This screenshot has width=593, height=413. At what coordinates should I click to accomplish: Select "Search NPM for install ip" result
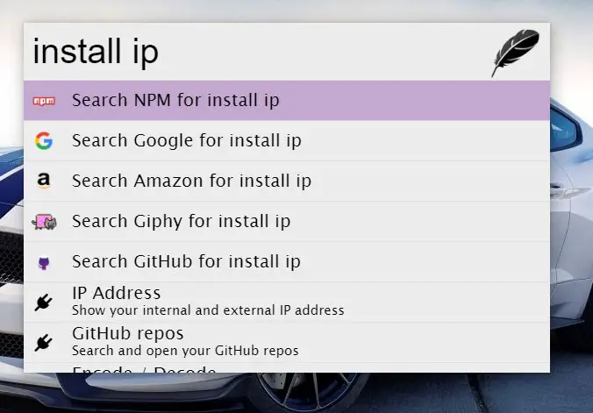pyautogui.click(x=175, y=101)
